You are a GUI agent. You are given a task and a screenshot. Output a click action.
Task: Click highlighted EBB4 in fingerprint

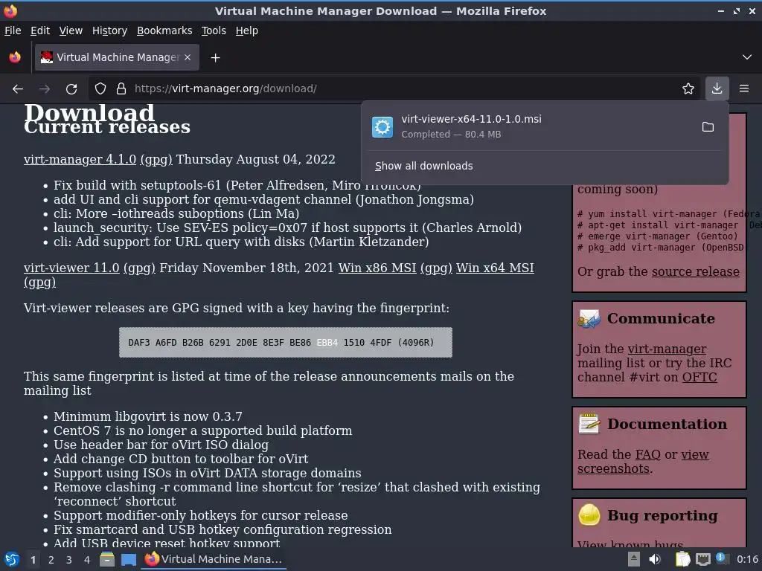coord(327,343)
